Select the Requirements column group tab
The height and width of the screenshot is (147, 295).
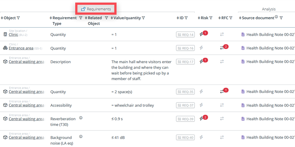[x=96, y=9]
